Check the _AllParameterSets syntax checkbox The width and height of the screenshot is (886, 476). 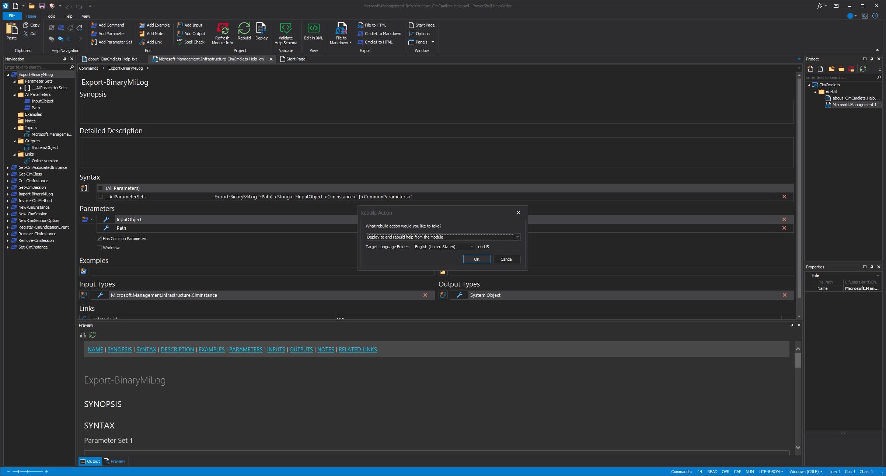tap(100, 197)
